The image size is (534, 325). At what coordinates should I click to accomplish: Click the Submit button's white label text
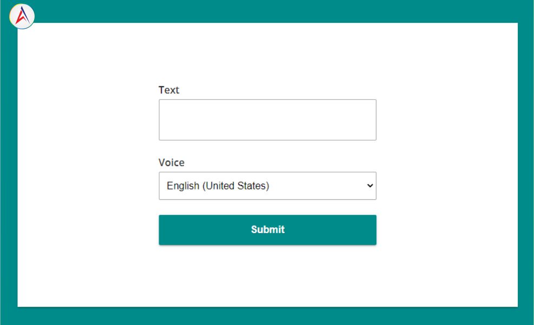[x=268, y=230]
